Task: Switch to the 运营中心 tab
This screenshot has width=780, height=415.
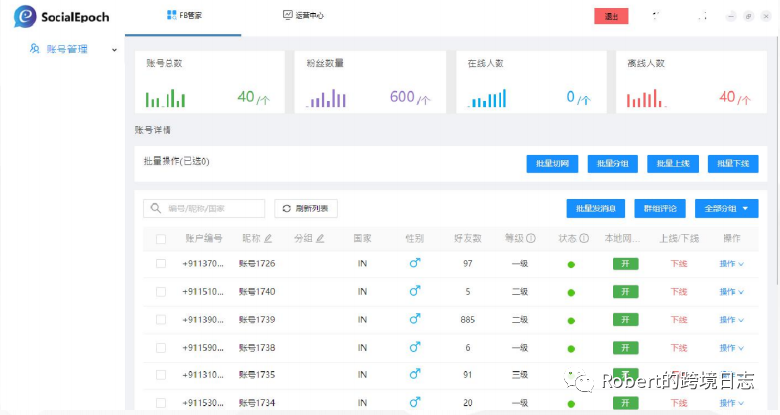Action: [303, 16]
